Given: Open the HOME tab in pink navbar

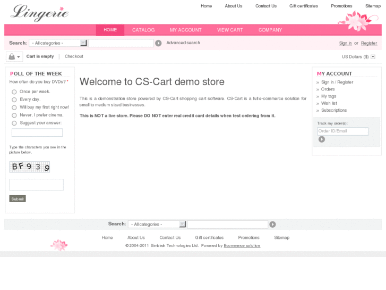Looking at the screenshot, I should (110, 30).
